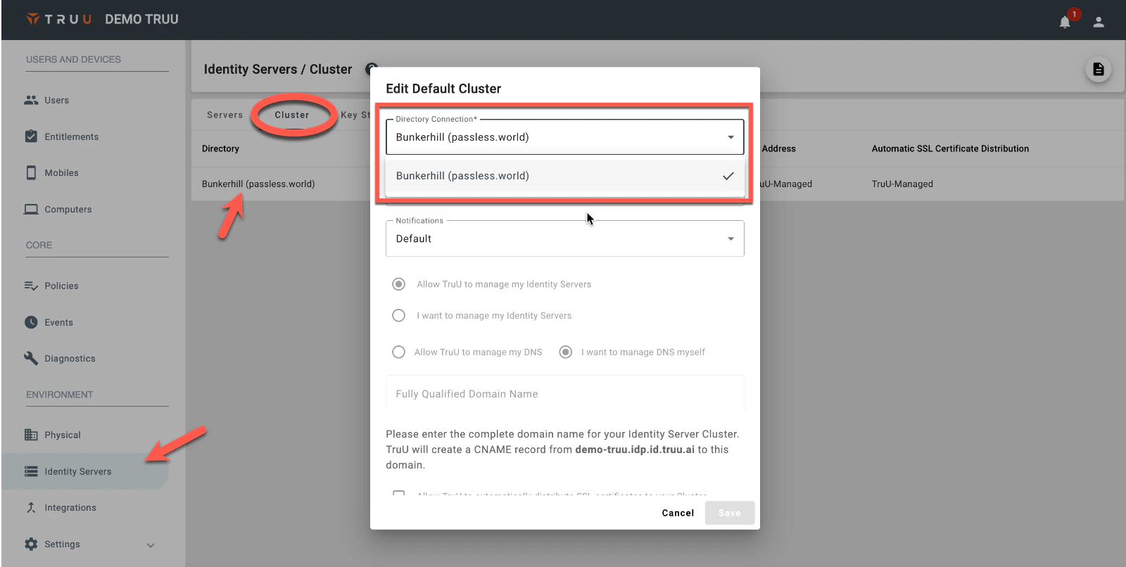Image resolution: width=1126 pixels, height=567 pixels.
Task: Open Entitlements in the sidebar
Action: [72, 136]
